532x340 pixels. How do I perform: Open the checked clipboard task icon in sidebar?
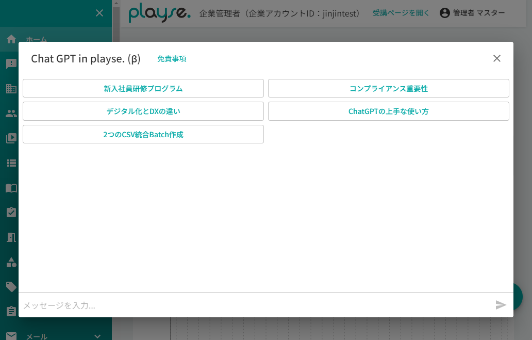(11, 212)
